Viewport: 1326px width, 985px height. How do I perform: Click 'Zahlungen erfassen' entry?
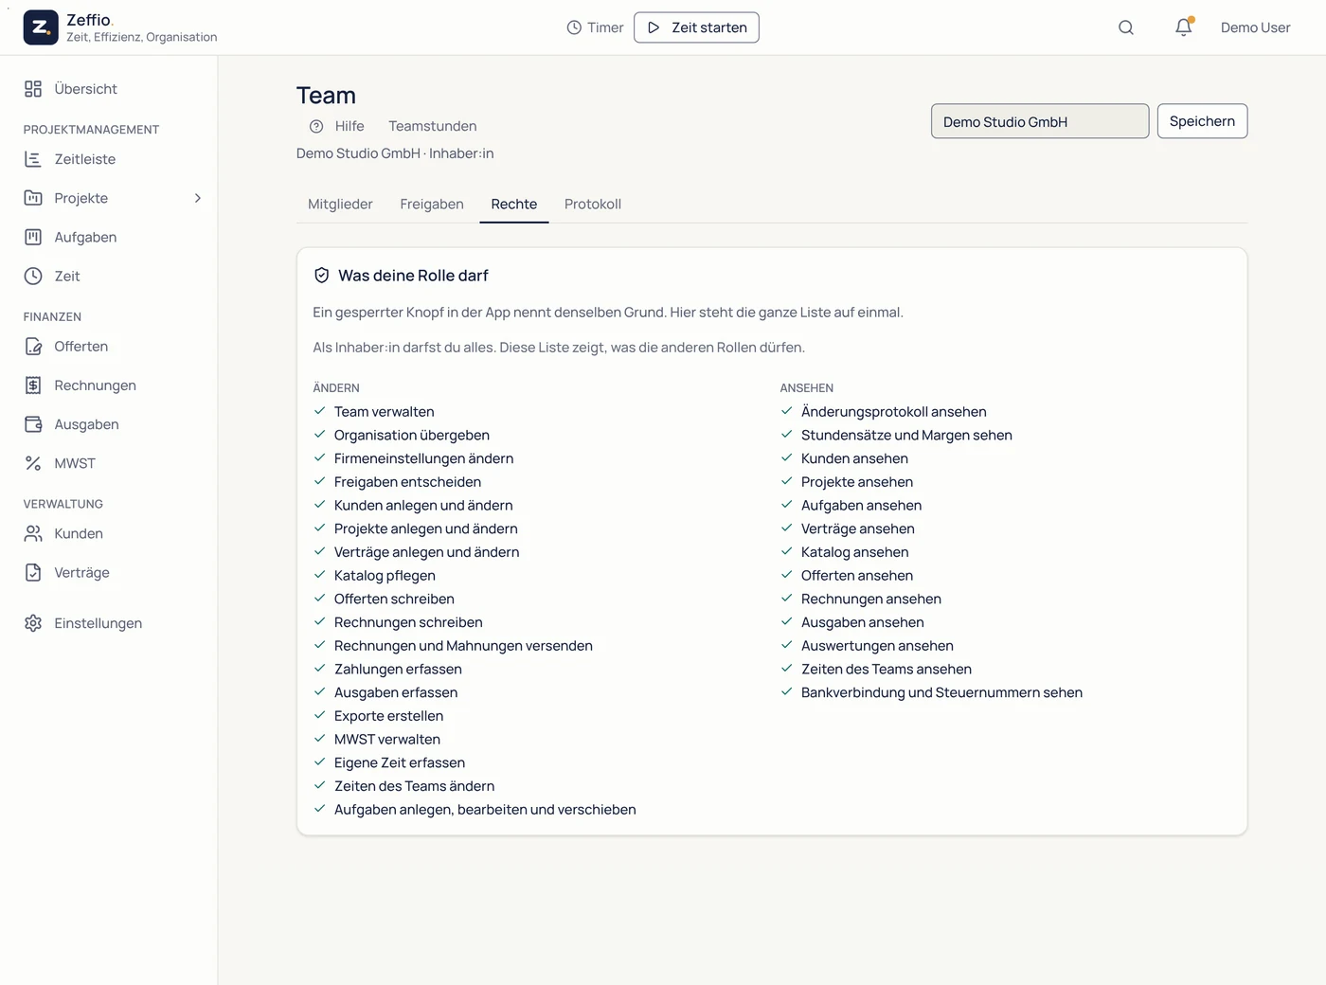tap(398, 669)
